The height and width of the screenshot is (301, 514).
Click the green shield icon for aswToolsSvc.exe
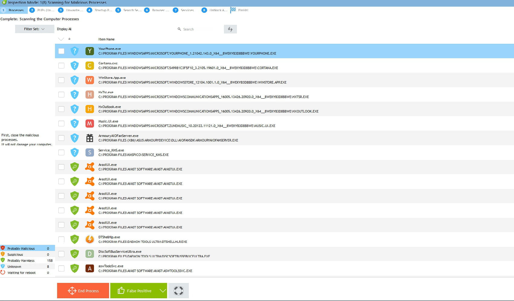pos(75,268)
